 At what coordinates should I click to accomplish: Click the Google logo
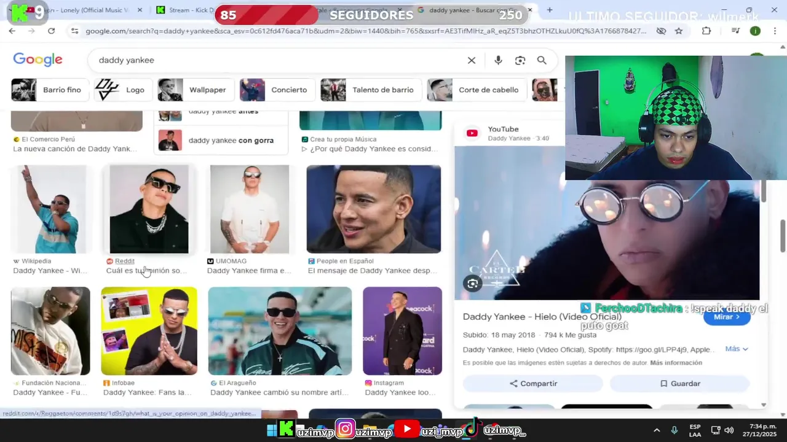pyautogui.click(x=38, y=60)
